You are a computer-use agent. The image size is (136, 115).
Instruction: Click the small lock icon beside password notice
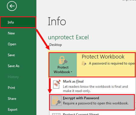click(84, 63)
